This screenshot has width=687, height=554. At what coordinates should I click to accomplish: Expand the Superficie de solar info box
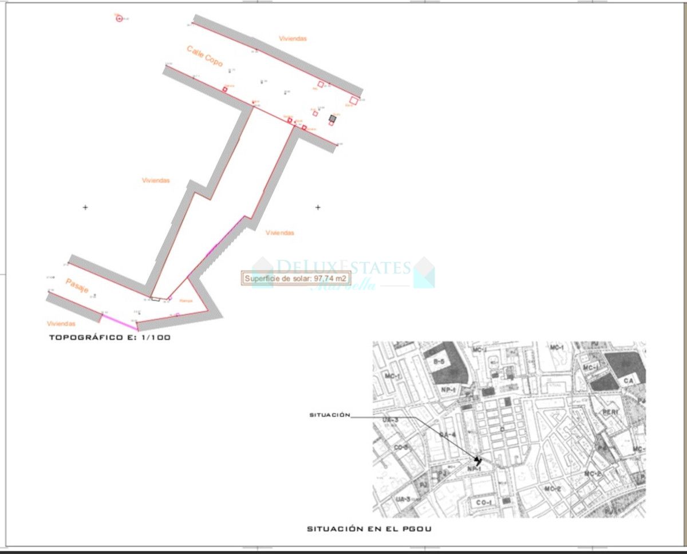tap(296, 278)
